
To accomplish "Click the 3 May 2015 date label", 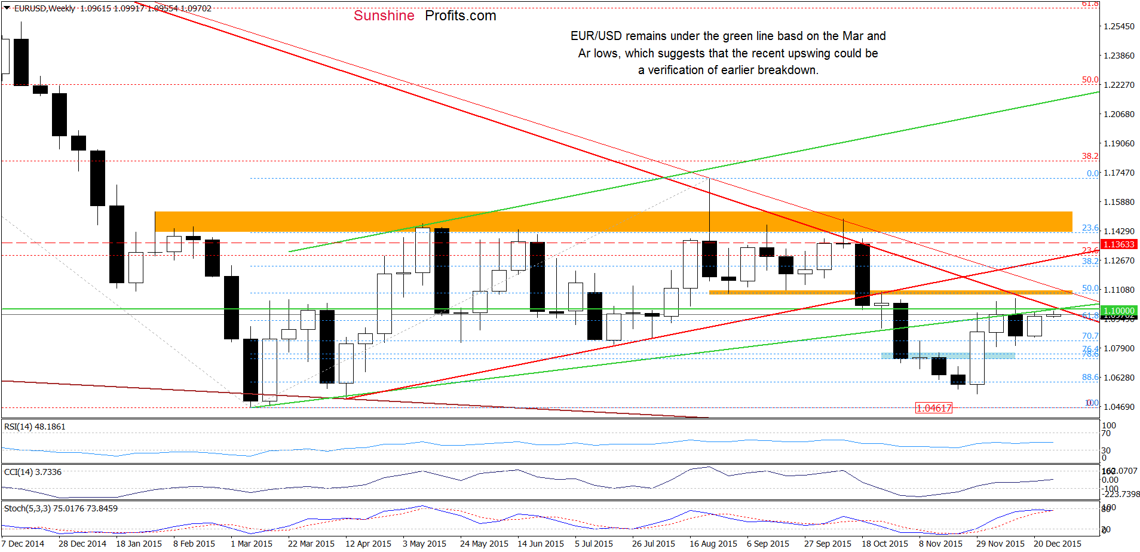I will click(424, 544).
